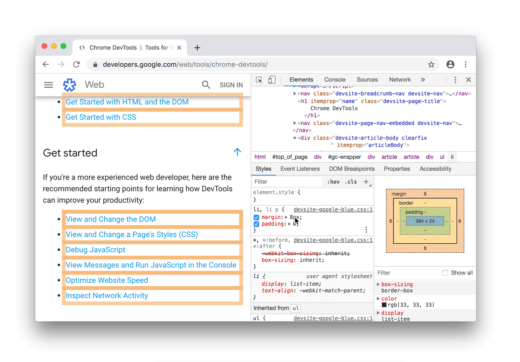View site information lock icon

tap(95, 65)
